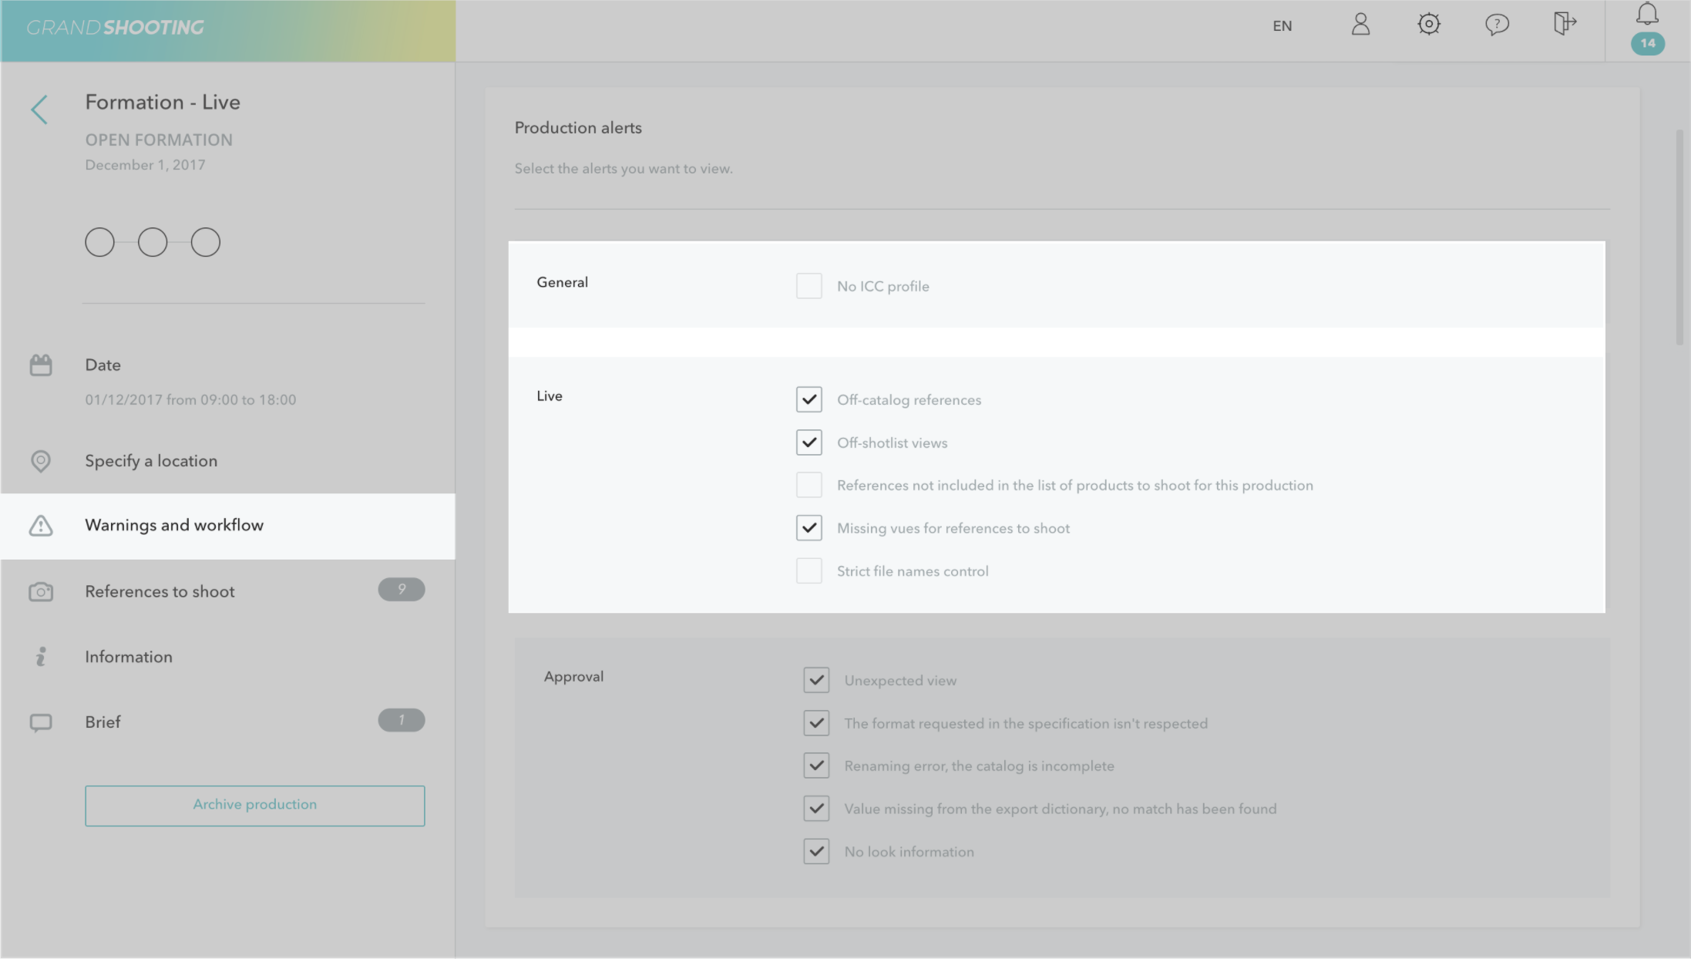Disable Missing vues for references to shoot
This screenshot has width=1691, height=959.
coord(809,528)
